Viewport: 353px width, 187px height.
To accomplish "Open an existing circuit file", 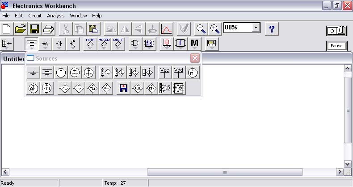I will tap(21, 29).
